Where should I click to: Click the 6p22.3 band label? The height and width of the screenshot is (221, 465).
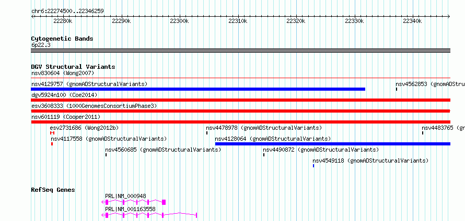pos(41,45)
